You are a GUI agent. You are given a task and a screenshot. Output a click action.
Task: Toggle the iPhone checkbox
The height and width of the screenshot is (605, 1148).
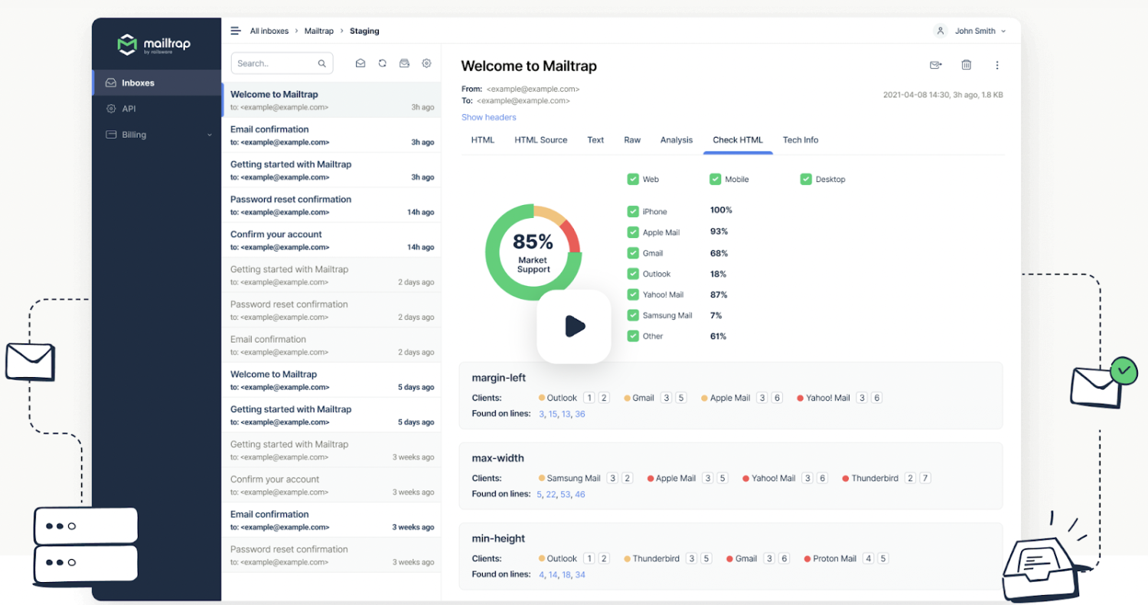click(633, 212)
